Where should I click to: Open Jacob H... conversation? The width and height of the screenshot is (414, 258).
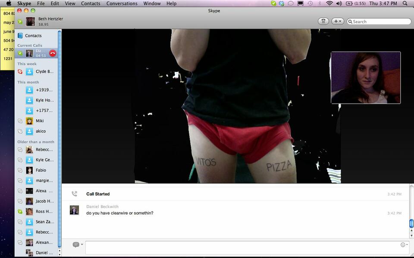pyautogui.click(x=36, y=201)
